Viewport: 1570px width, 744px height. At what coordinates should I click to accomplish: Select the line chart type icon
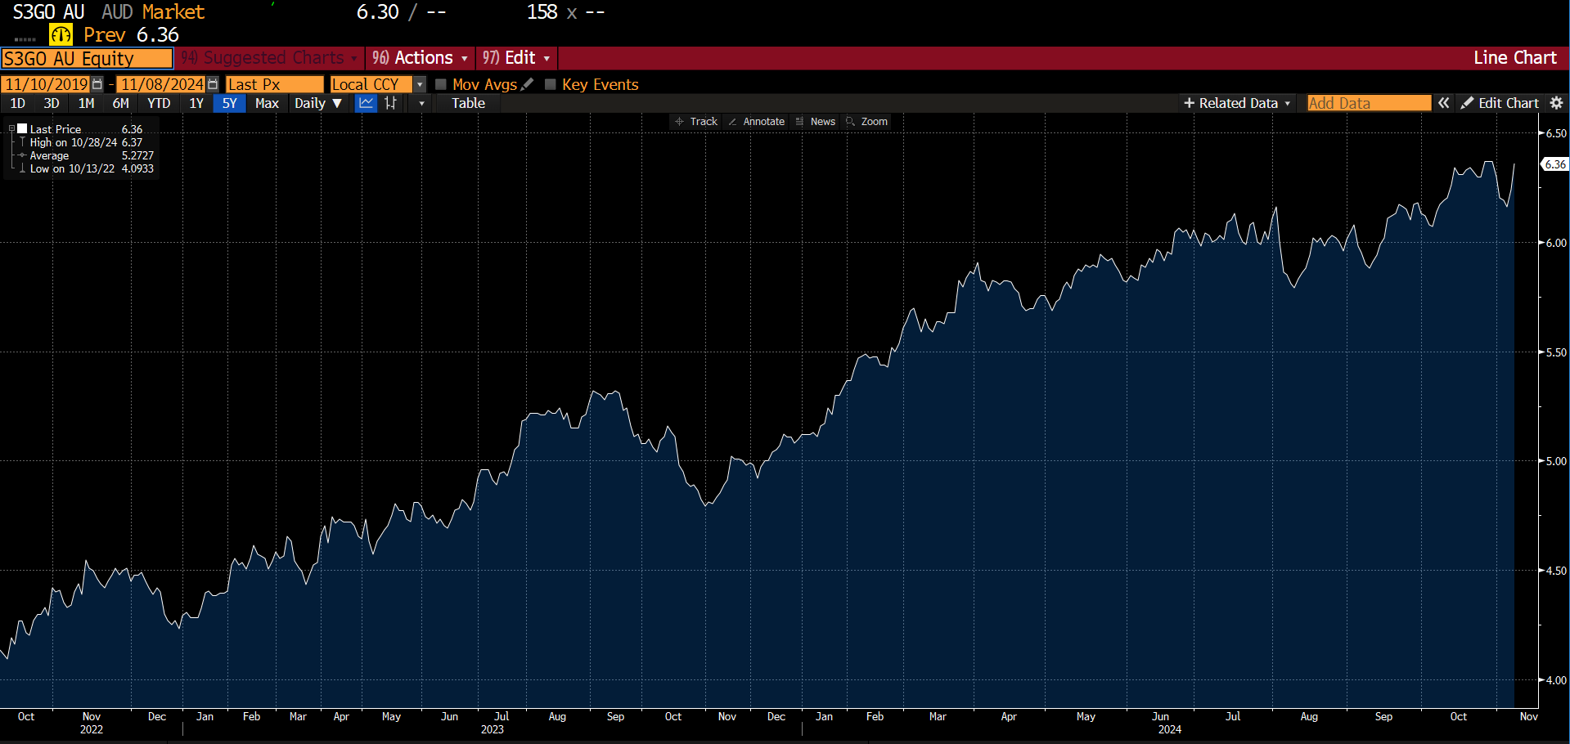366,103
